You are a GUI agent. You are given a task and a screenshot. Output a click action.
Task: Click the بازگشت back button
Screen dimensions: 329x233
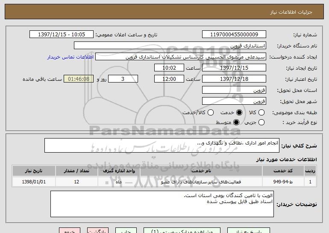[x=98, y=230]
